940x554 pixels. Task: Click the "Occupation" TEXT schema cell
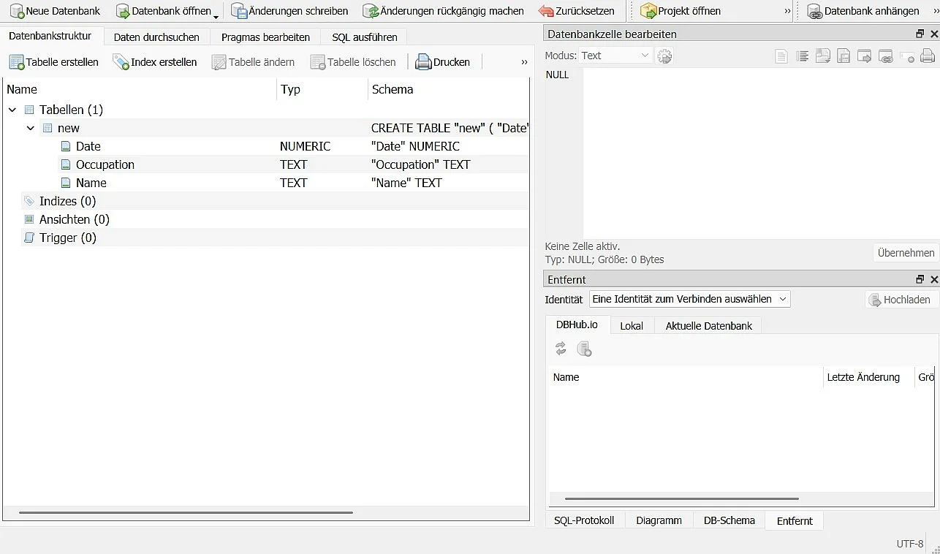point(420,164)
